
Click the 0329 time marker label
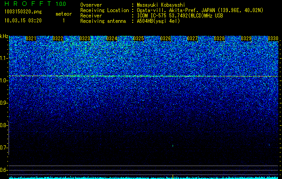246,38
